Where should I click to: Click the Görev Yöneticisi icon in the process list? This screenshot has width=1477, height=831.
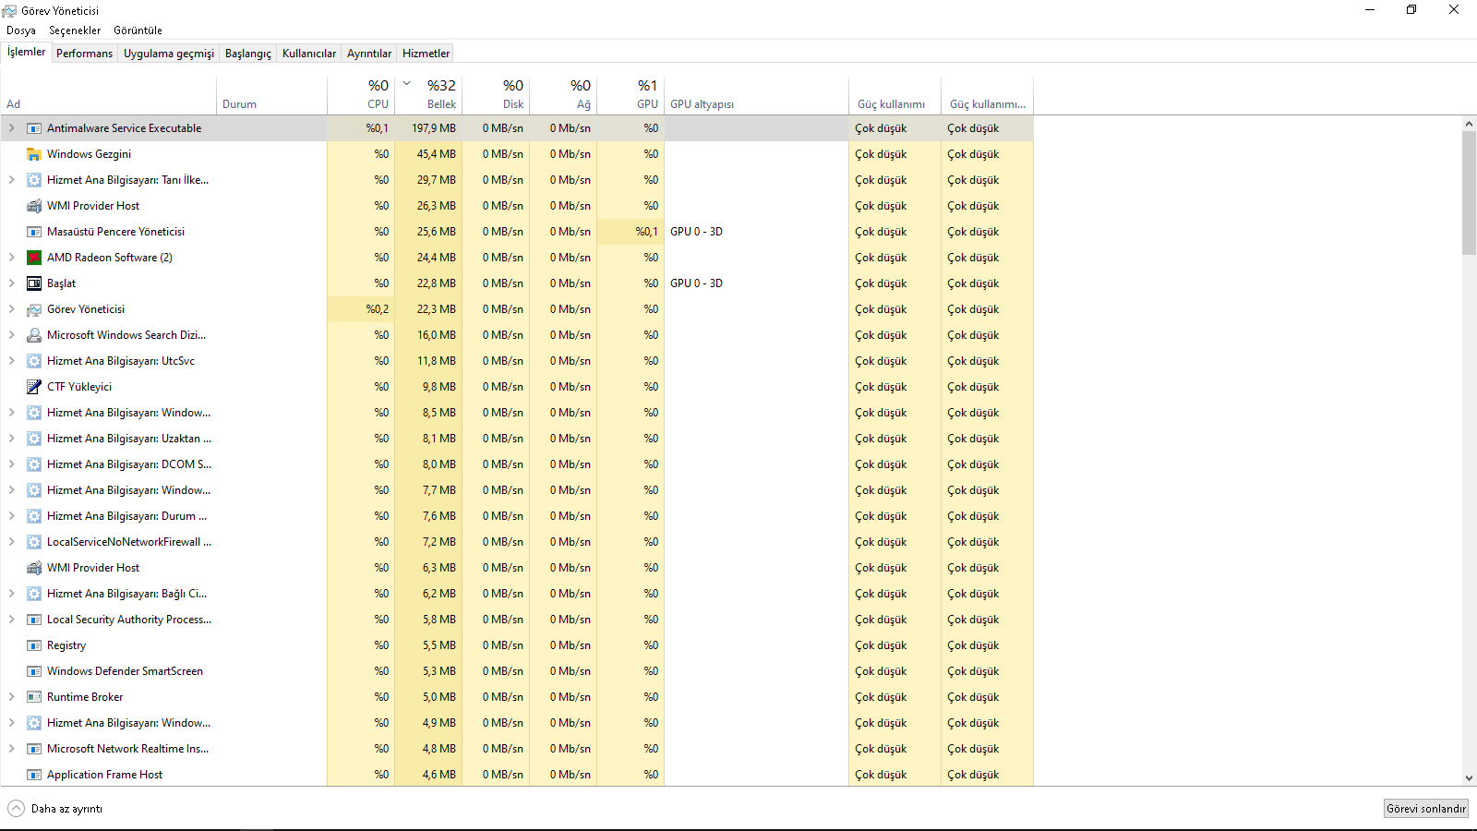(34, 309)
